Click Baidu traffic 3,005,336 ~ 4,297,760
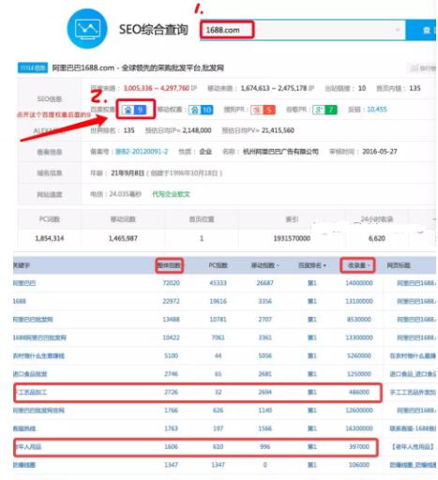Viewport: 438px width, 480px height. tap(157, 88)
